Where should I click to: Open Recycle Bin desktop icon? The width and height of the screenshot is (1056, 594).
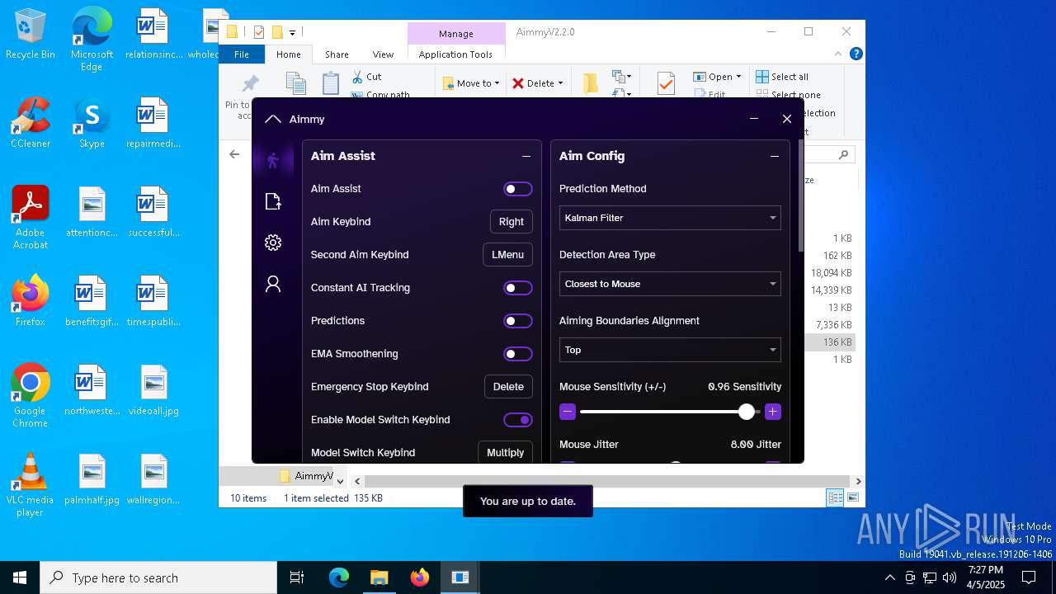tap(30, 35)
